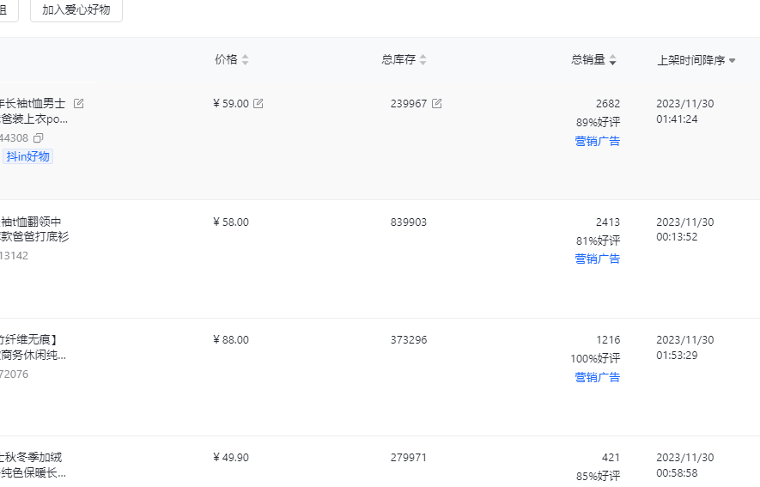The height and width of the screenshot is (487, 760).
Task: Copy the product ID ending in 44308
Action: point(39,138)
